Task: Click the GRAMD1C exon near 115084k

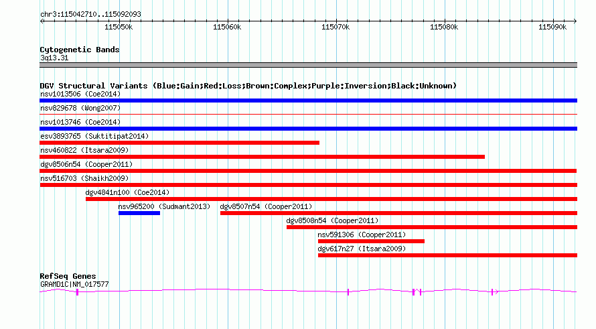Action: pos(492,291)
